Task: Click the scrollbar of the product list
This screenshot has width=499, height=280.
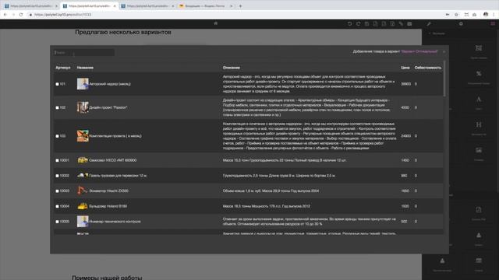Action: click(x=444, y=79)
